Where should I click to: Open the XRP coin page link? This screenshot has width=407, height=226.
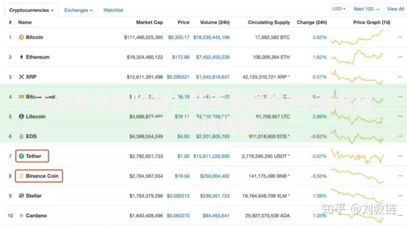coord(31,77)
